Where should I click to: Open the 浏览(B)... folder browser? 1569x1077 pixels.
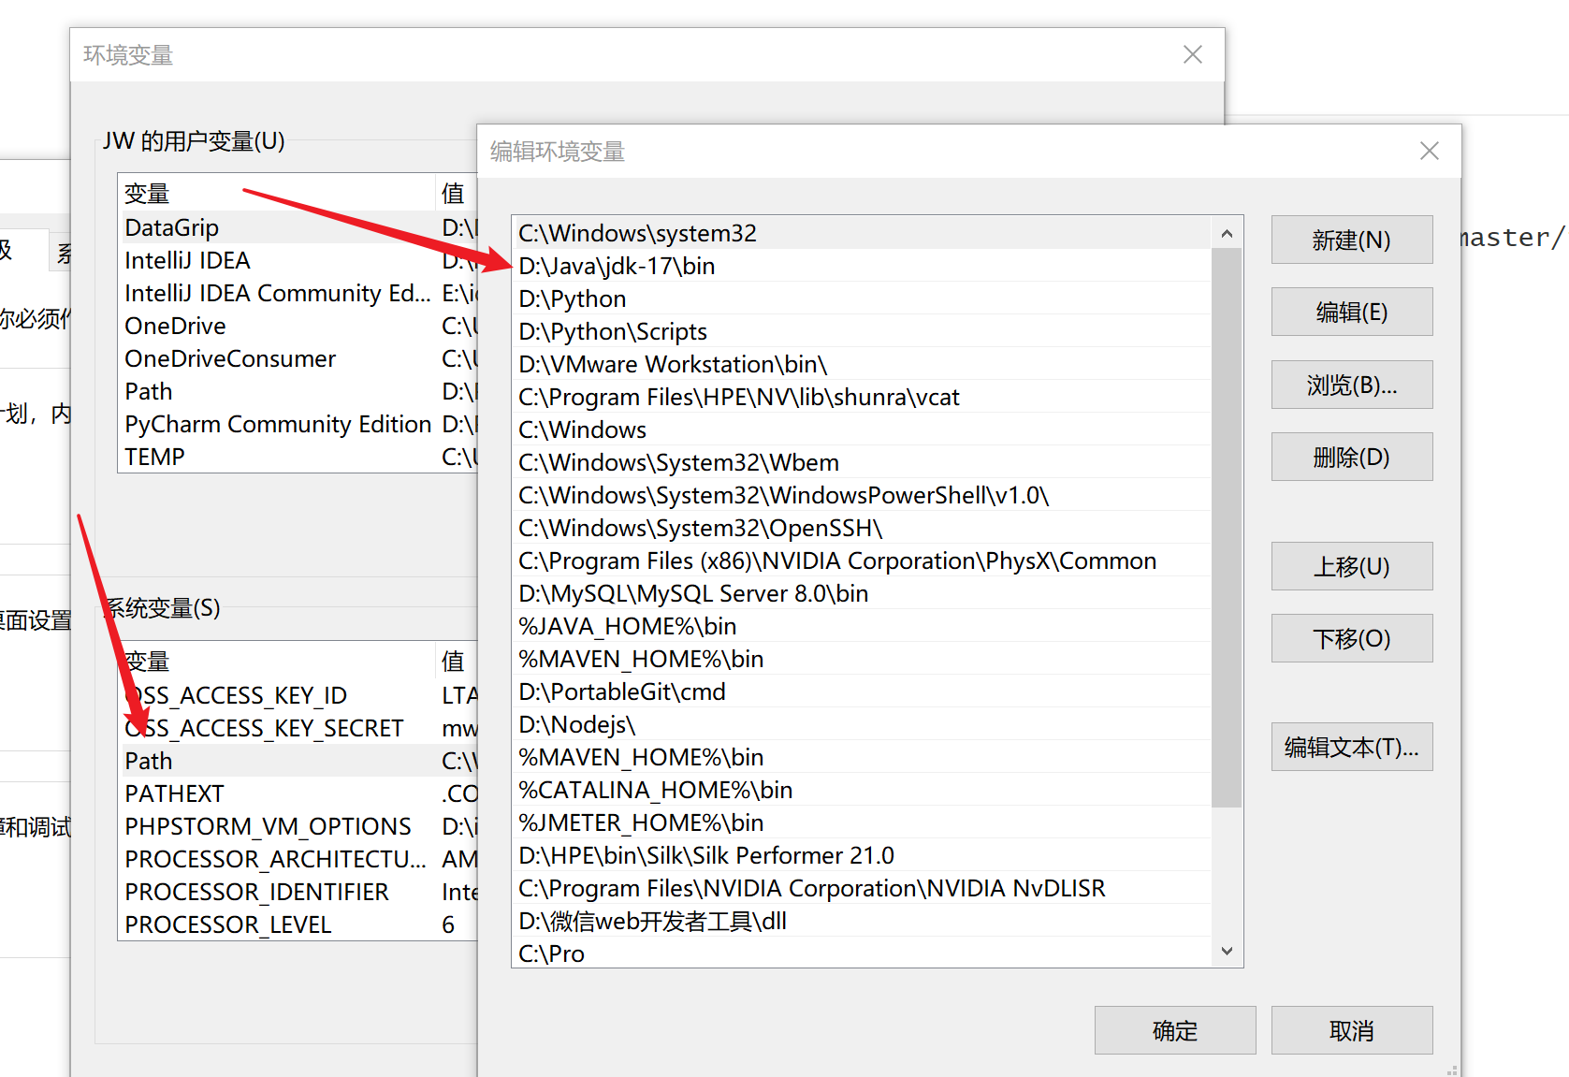pyautogui.click(x=1351, y=385)
